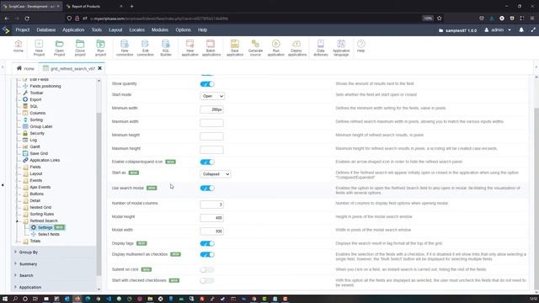Open the Locales menu
This screenshot has height=303, width=539.
click(136, 30)
